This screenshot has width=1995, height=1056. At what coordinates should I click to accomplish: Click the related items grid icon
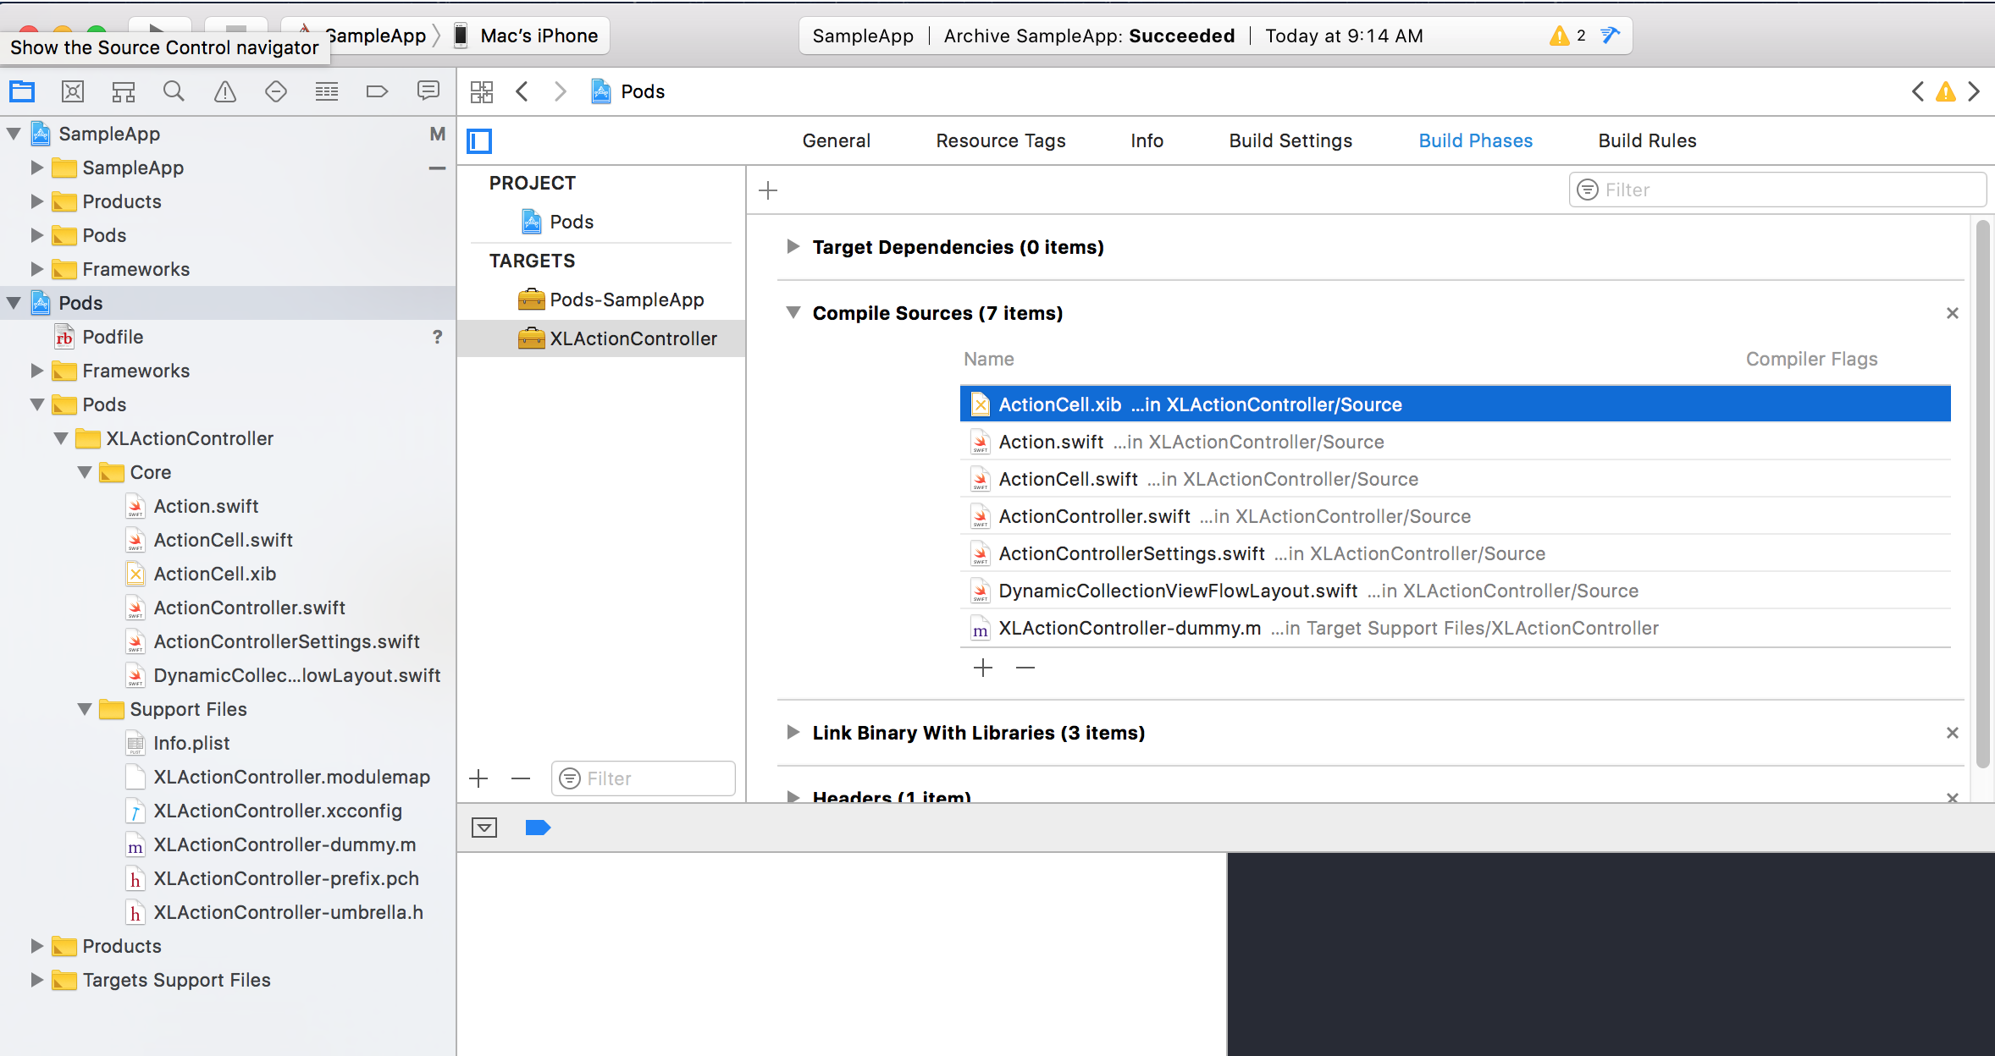pos(482,91)
